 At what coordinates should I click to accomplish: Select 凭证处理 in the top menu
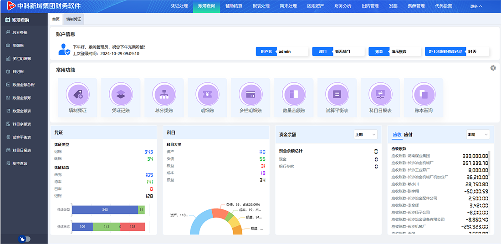(179, 6)
